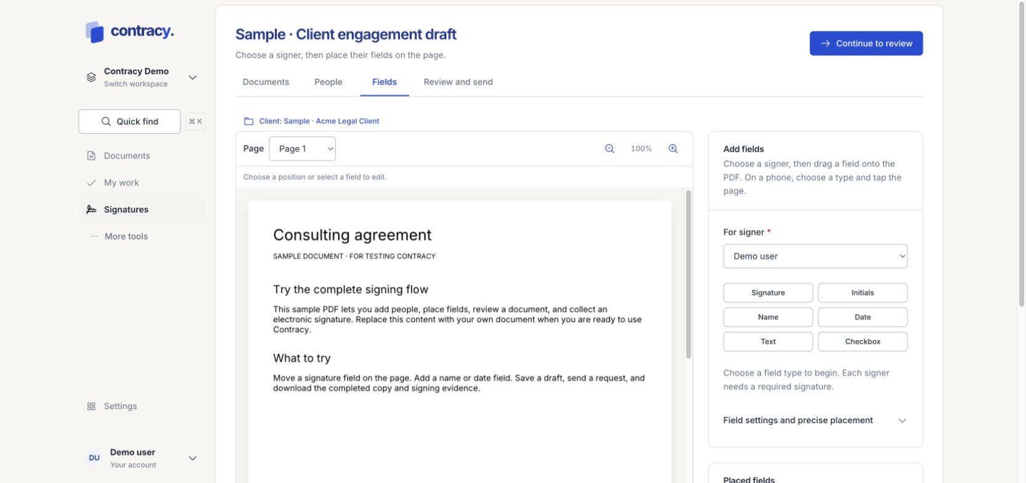The image size is (1026, 483).
Task: Add a Checkbox field
Action: (x=863, y=341)
